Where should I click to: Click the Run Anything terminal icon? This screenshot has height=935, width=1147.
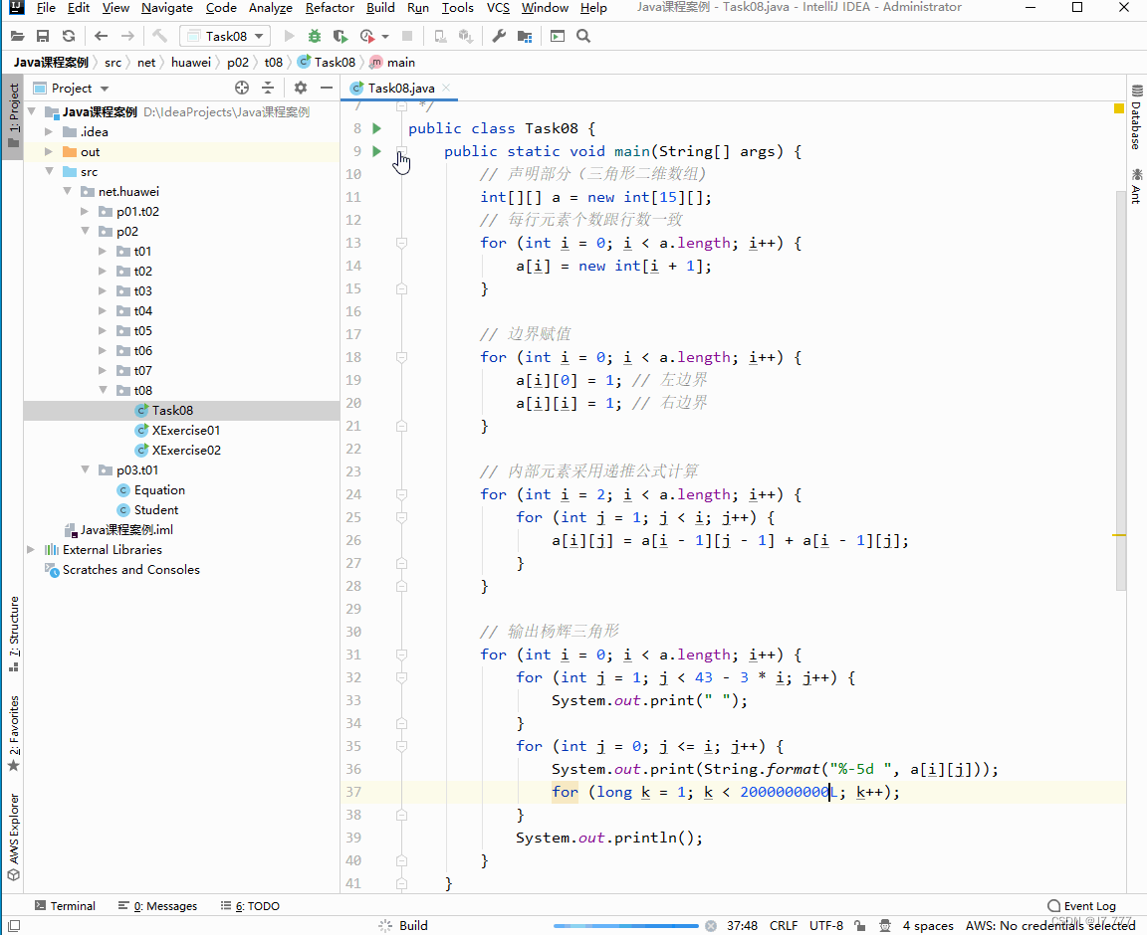[558, 36]
